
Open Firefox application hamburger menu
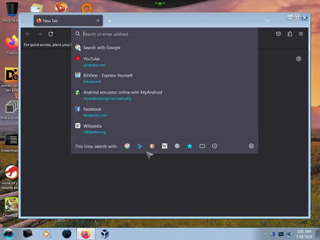tap(301, 34)
